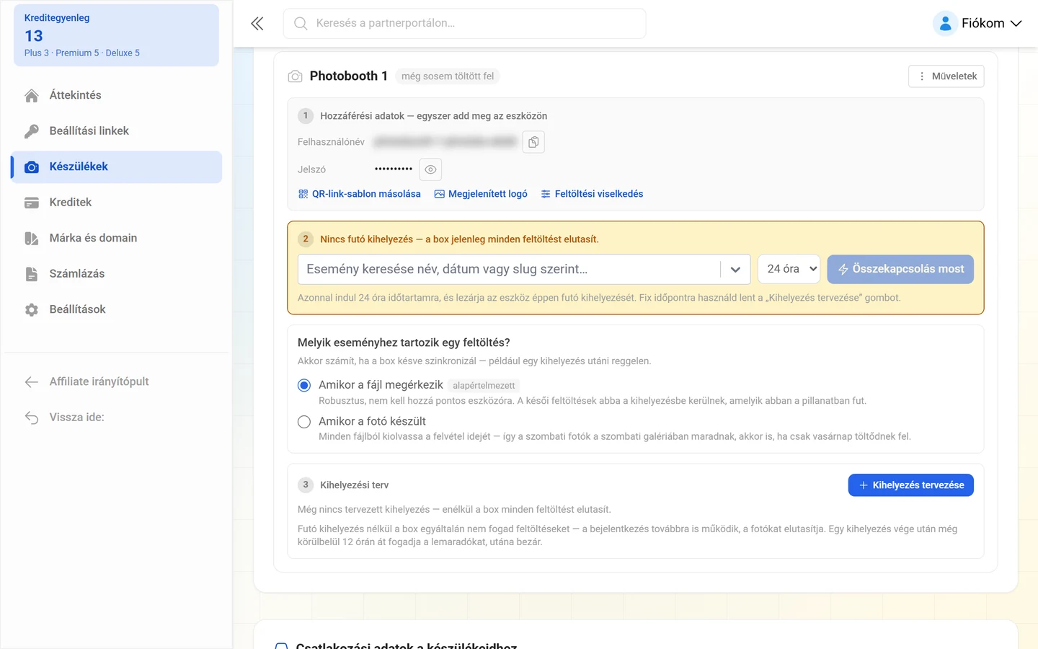The height and width of the screenshot is (649, 1038).
Task: Open the Fiókom account dropdown
Action: [977, 24]
